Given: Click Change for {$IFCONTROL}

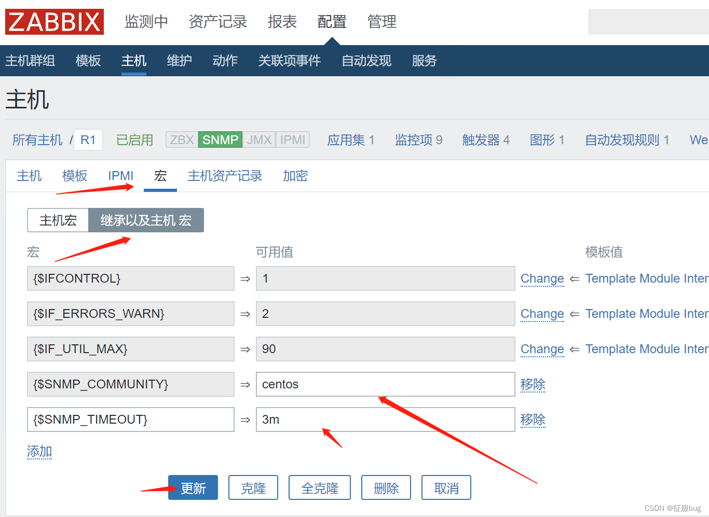Looking at the screenshot, I should click(542, 278).
